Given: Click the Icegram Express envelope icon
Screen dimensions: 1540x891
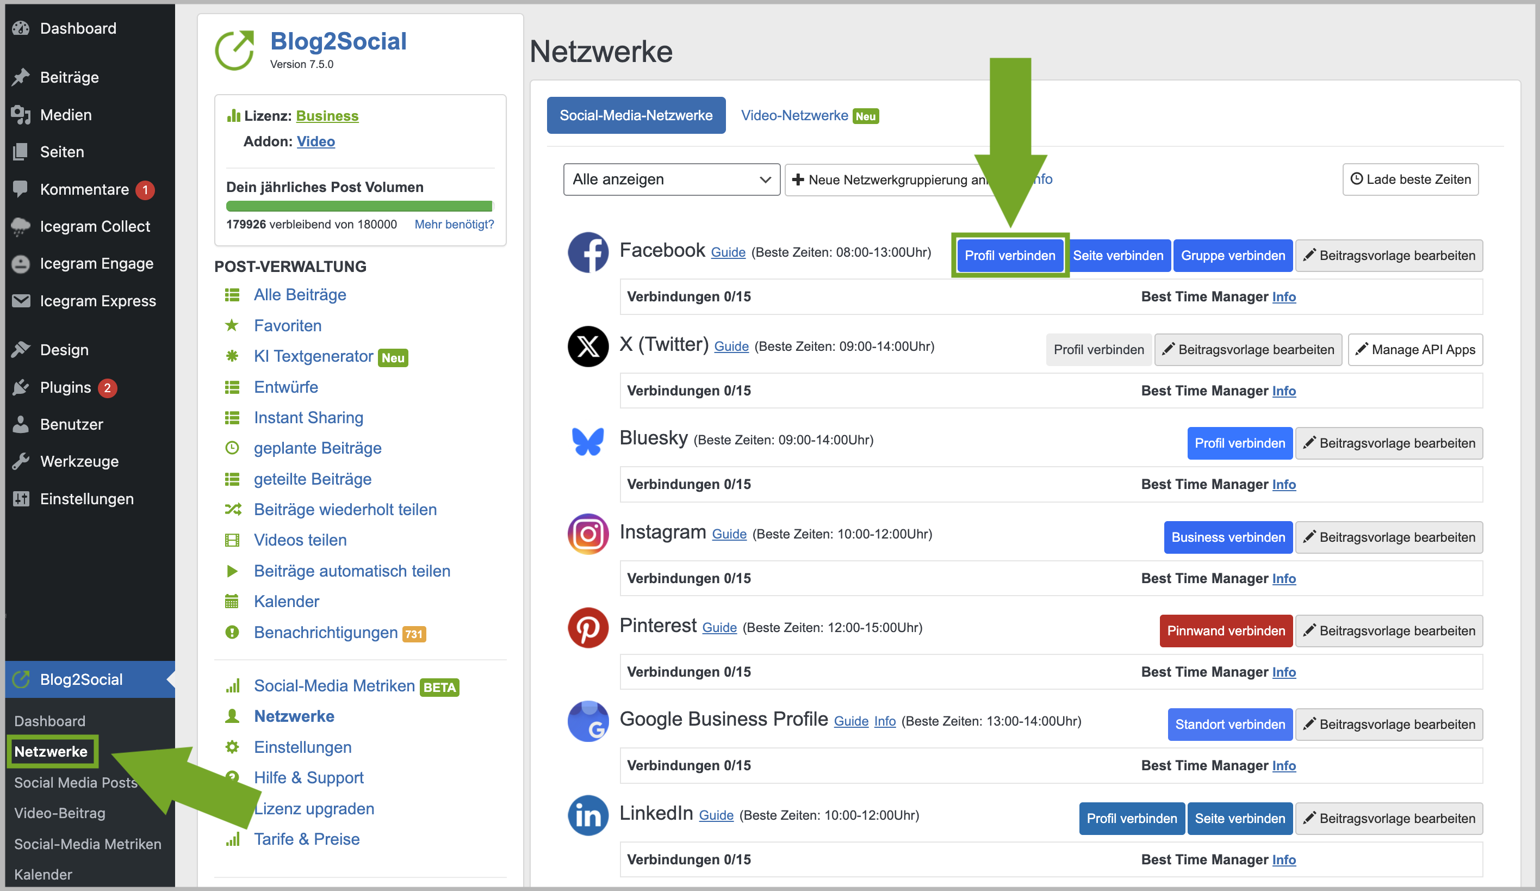Looking at the screenshot, I should point(21,301).
